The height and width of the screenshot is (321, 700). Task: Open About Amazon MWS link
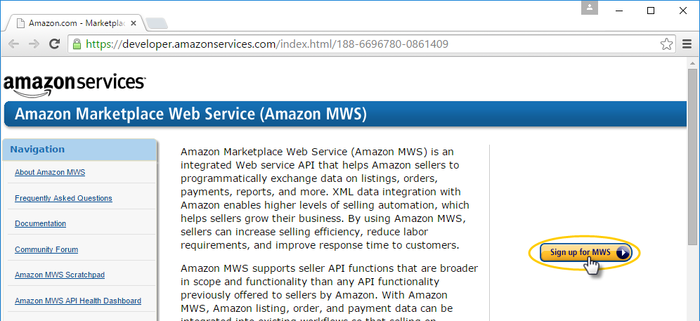50,172
